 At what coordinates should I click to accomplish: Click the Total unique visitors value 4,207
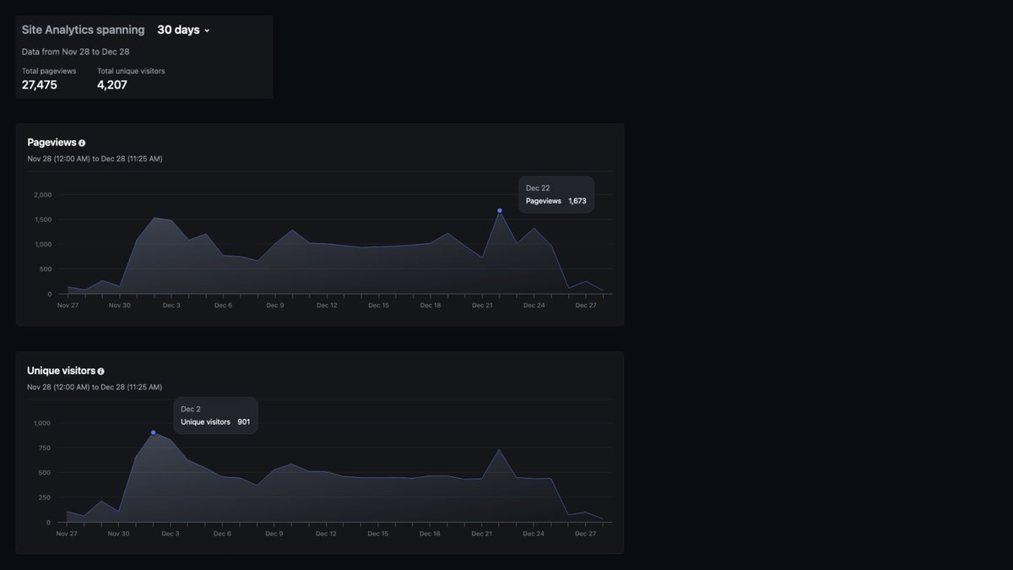pos(112,84)
